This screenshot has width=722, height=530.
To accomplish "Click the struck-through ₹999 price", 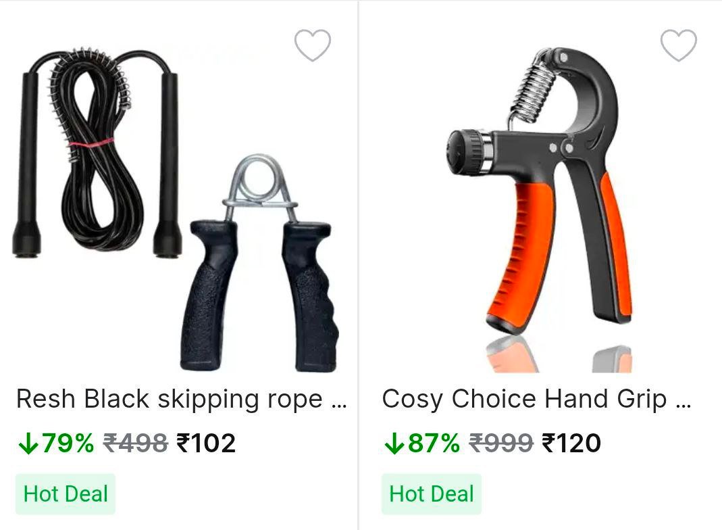I will pyautogui.click(x=501, y=443).
